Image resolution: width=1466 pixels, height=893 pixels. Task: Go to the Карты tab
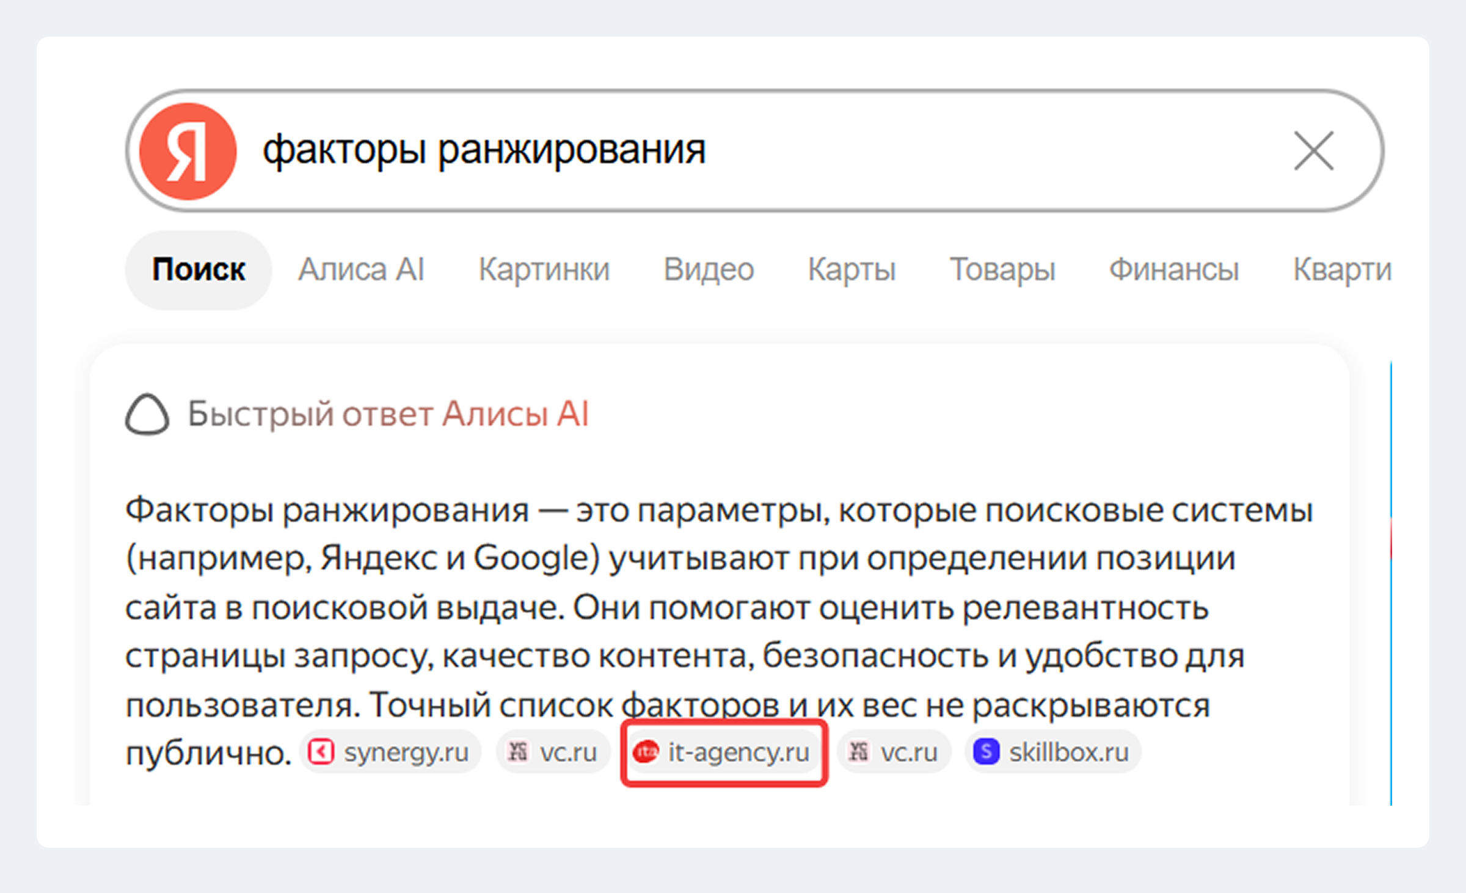click(x=852, y=269)
